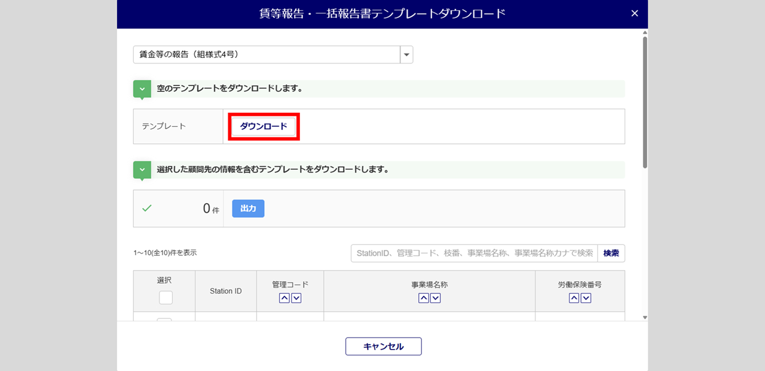Collapse the selected-client template section chevron

click(x=142, y=170)
